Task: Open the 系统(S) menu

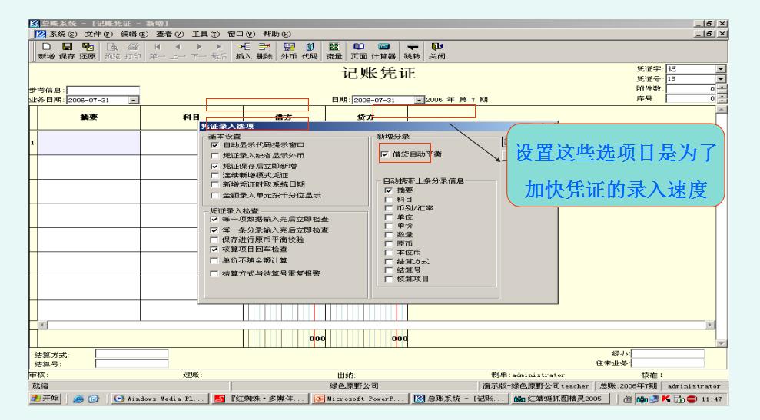Action: tap(63, 34)
